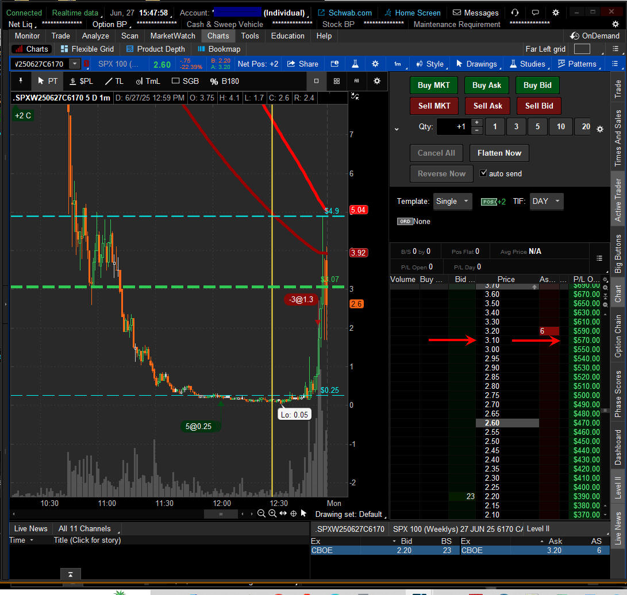Open the Trade tab
627x595 pixels.
[61, 36]
